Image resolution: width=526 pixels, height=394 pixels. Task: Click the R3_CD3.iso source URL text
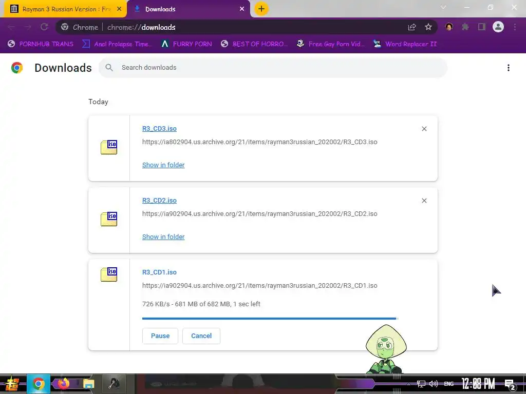(x=259, y=142)
